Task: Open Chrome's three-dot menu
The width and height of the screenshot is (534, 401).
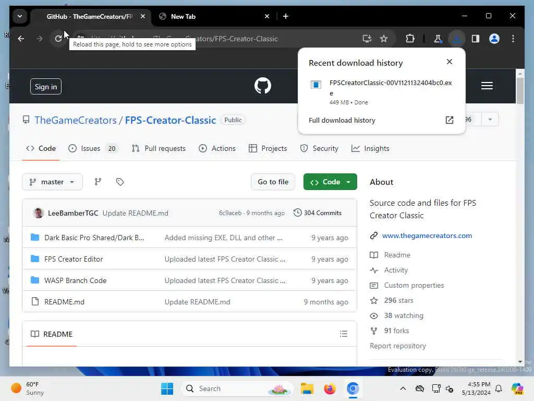Action: tap(513, 39)
